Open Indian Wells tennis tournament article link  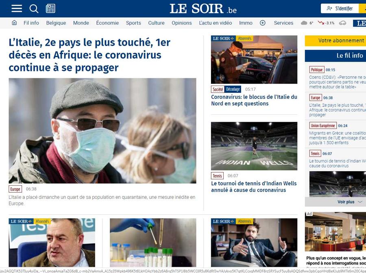[x=254, y=187]
